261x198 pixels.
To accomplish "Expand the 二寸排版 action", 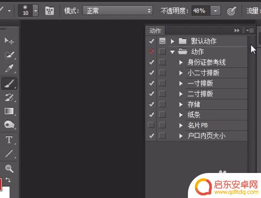I will click(x=181, y=94).
